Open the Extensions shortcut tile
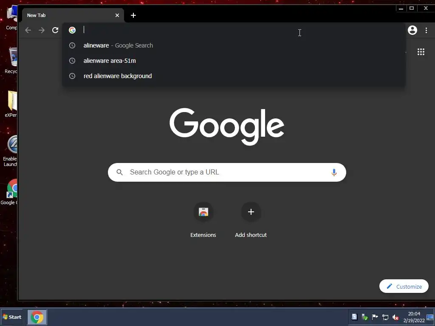 click(203, 212)
